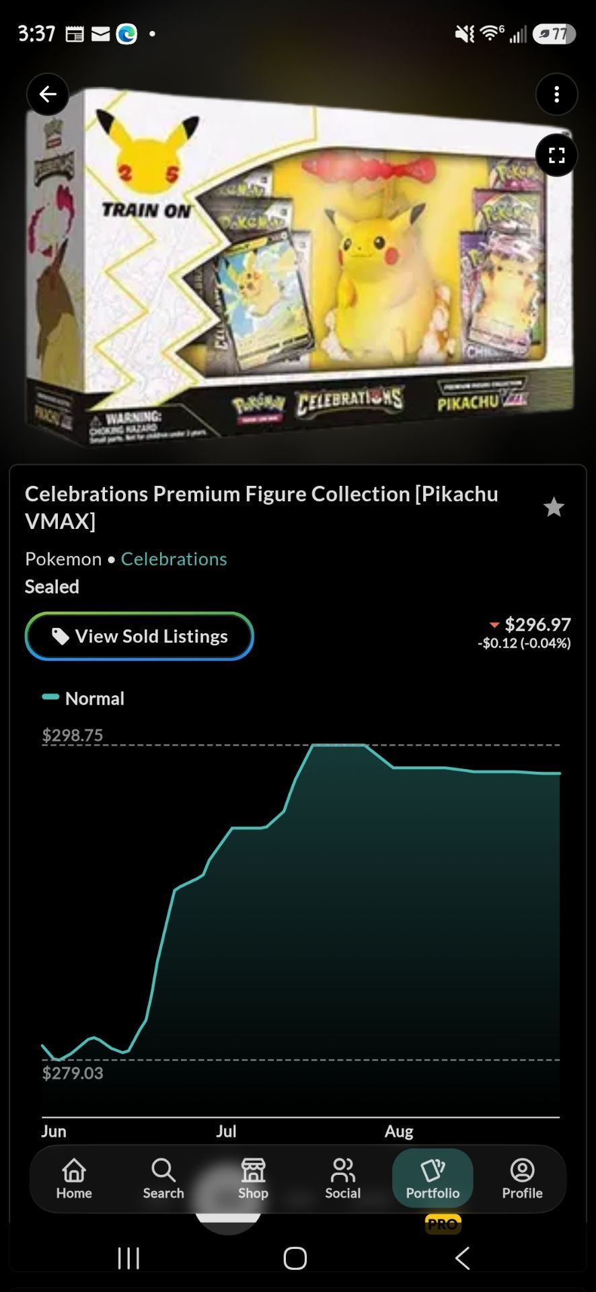
Task: Open the three-dot options menu
Action: click(556, 94)
